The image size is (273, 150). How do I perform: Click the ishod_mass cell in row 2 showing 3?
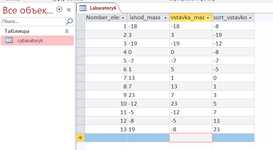(x=148, y=35)
